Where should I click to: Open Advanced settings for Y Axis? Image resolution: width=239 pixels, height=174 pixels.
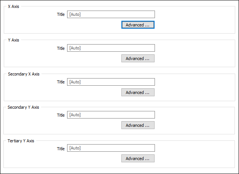click(138, 59)
